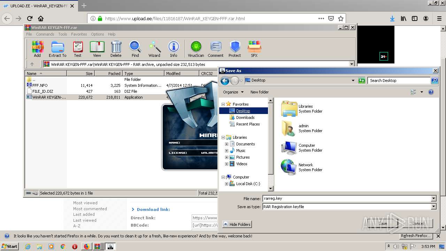Click the Save button
The height and width of the screenshot is (251, 446).
tap(383, 223)
